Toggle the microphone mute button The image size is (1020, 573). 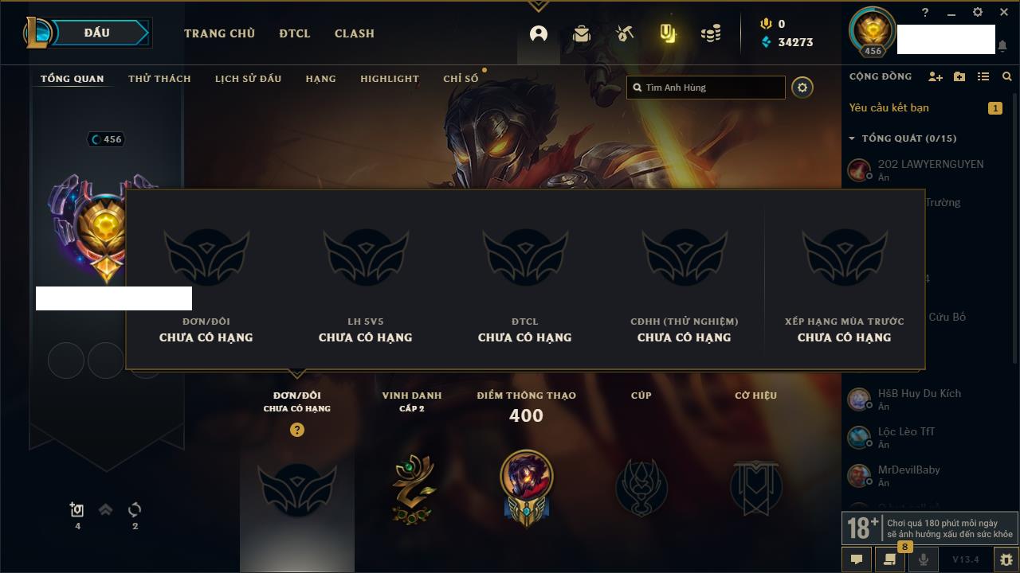924,559
